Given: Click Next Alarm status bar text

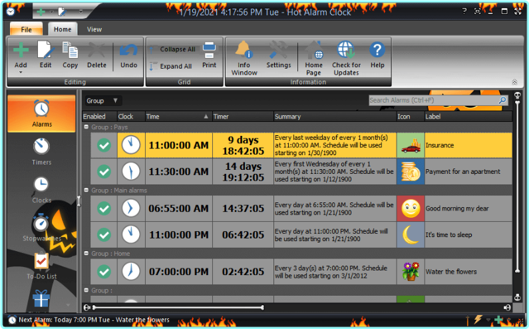Looking at the screenshot, I should tap(94, 320).
